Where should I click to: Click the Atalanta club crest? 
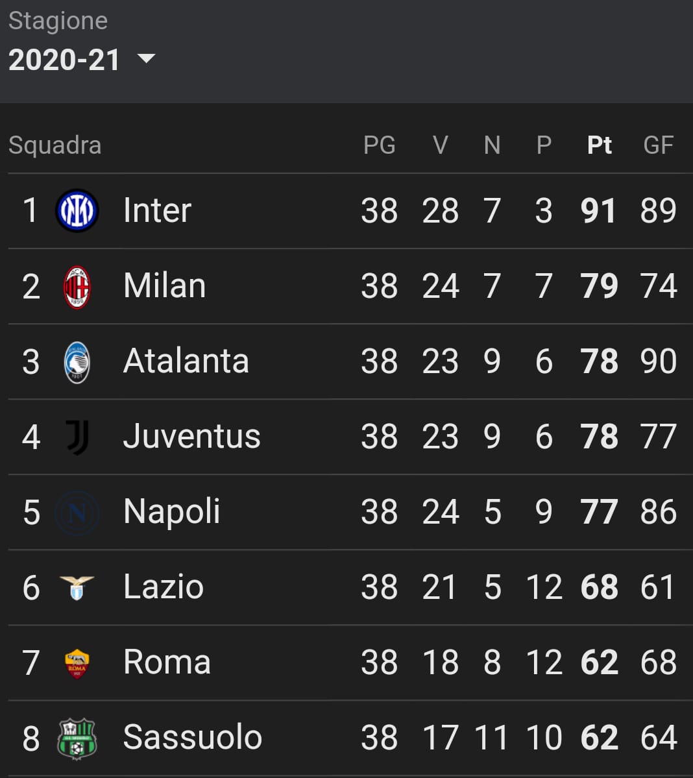pyautogui.click(x=77, y=362)
